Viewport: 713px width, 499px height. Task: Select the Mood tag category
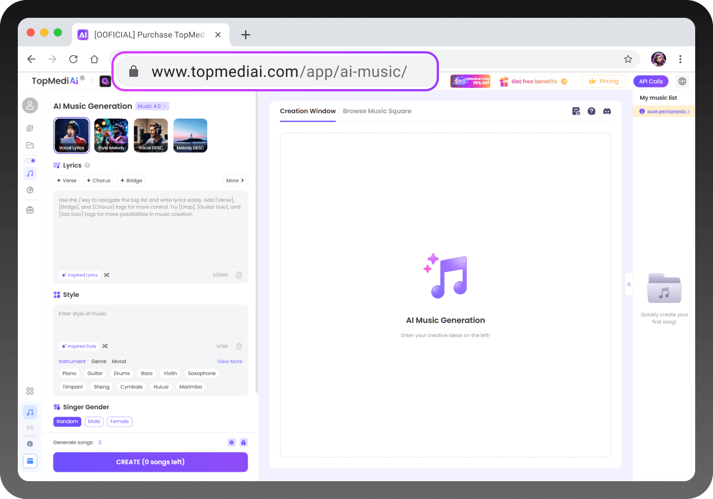click(119, 361)
